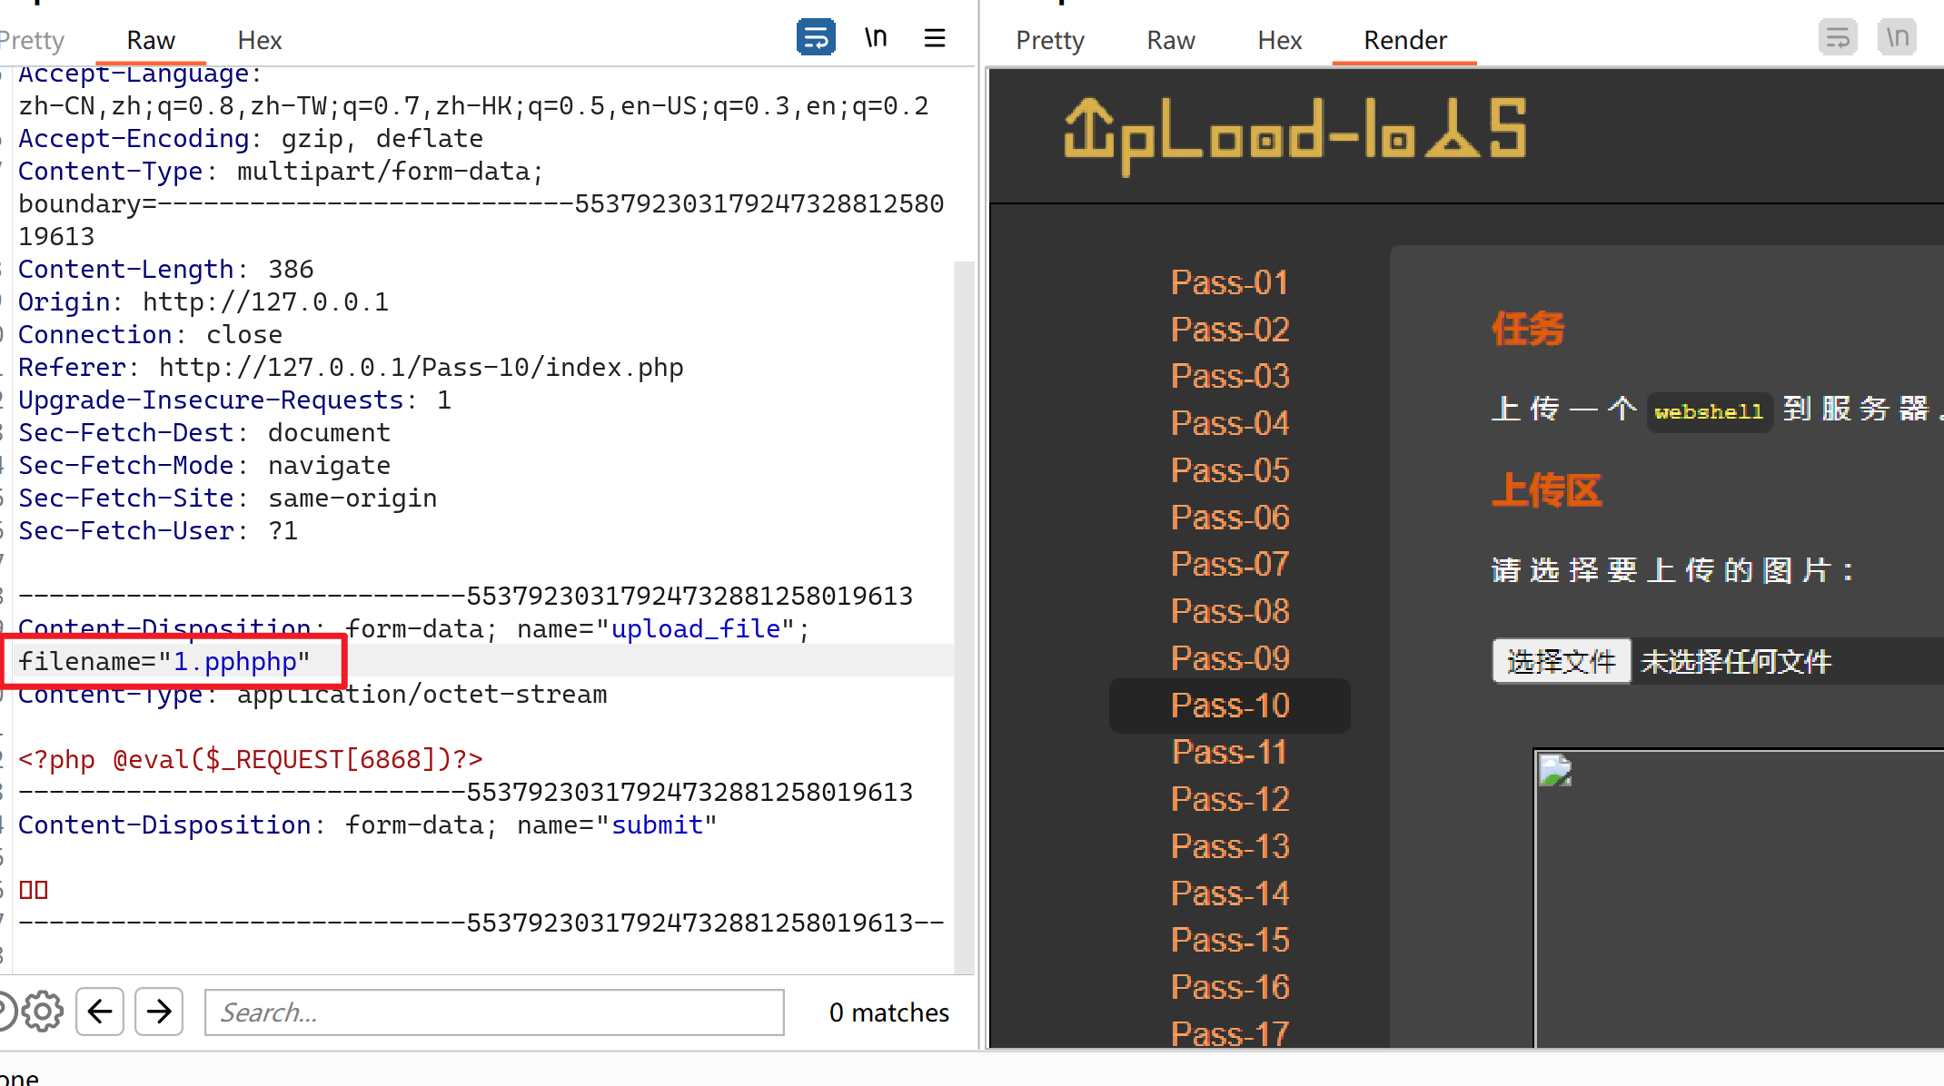Image resolution: width=1944 pixels, height=1086 pixels.
Task: Click Content-Type: application/octet-stream line
Action: pyautogui.click(x=312, y=695)
